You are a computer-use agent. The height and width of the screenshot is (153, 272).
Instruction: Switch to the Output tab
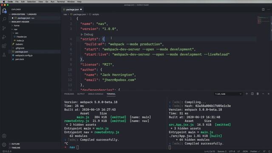tap(81, 94)
